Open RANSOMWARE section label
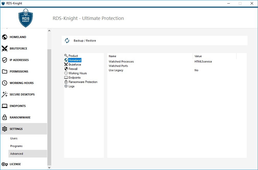The height and width of the screenshot is (170, 258). 20,117
